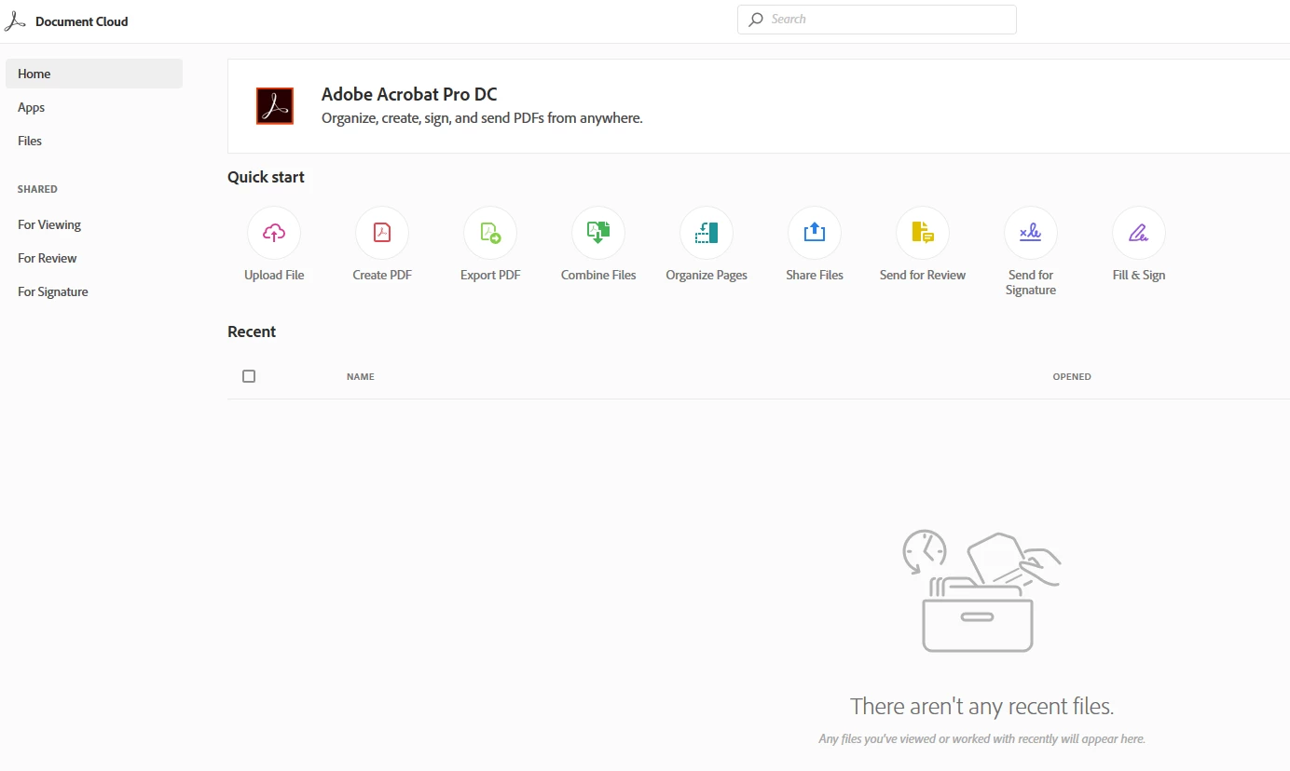Click the Share Files icon
The image size is (1290, 771).
815,233
